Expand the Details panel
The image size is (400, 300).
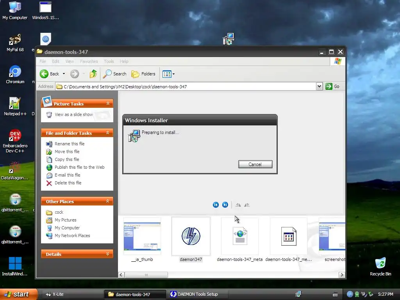click(x=108, y=254)
